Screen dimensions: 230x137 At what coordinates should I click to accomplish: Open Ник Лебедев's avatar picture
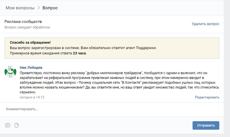pos(11,71)
